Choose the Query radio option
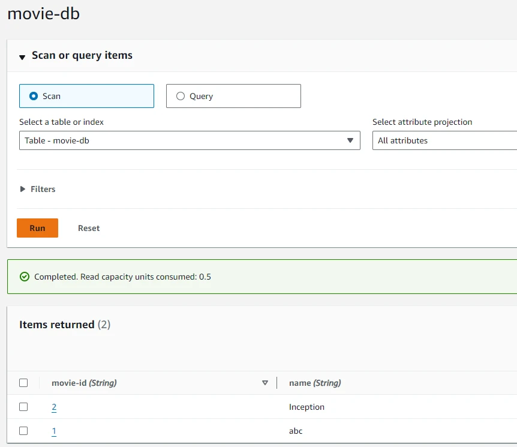Screen dimensions: 517x447 coord(181,96)
